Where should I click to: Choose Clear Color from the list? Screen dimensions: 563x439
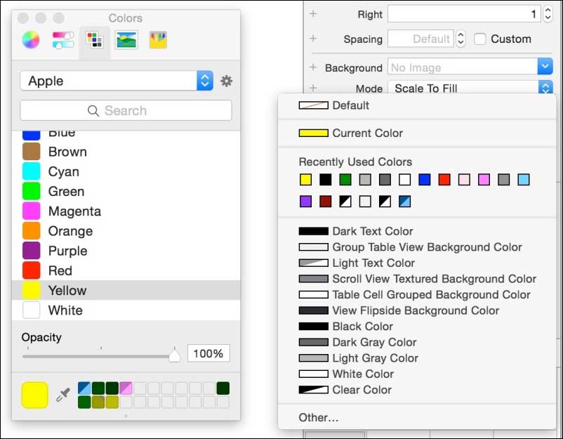tap(362, 390)
